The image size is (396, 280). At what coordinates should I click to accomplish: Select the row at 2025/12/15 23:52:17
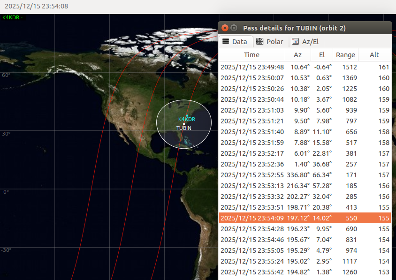tap(305, 153)
